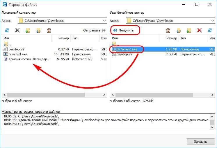
Task: Click the 'Удалить локальный файл' log line
Action: [x=106, y=120]
